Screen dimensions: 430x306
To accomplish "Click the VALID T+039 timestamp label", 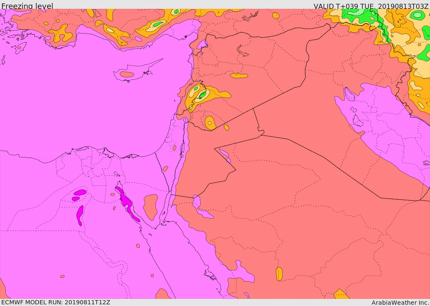I will point(371,6).
